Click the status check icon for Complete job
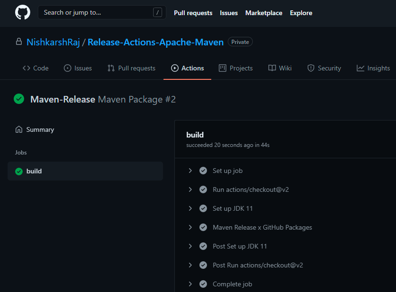The image size is (396, 292). (203, 284)
